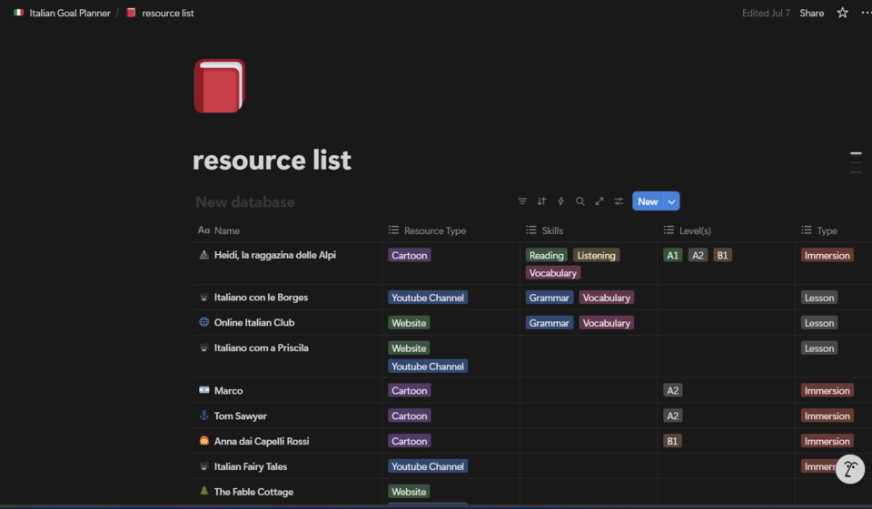The width and height of the screenshot is (872, 509).
Task: Open database in full page view
Action: [x=599, y=201]
